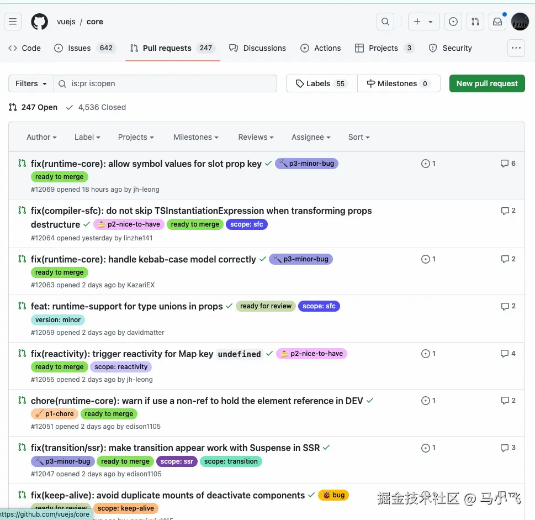Image resolution: width=535 pixels, height=520 pixels.
Task: Filter by ready for review label on PR #12059
Action: pos(266,306)
